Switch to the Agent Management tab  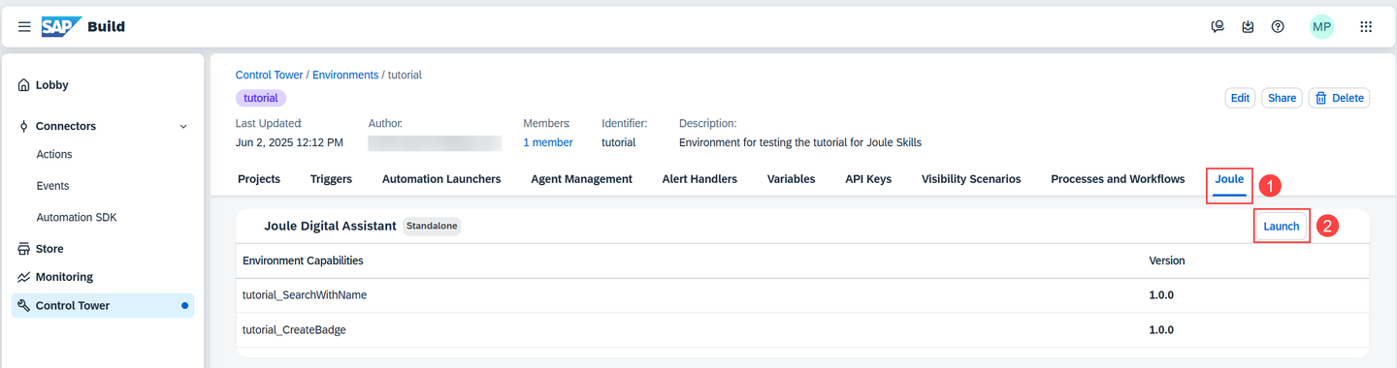(x=581, y=179)
